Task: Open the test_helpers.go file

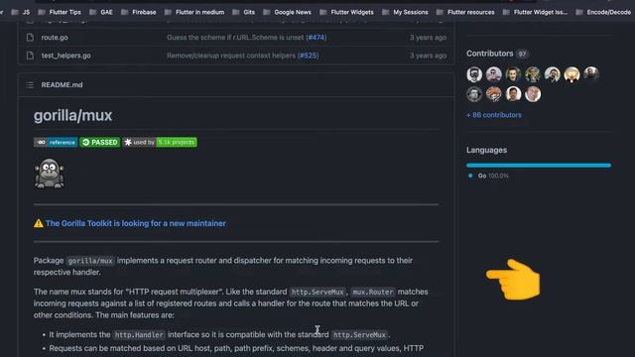Action: 66,56
